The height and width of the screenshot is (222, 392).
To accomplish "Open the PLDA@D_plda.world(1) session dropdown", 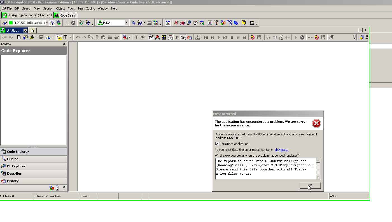I will 47,23.
